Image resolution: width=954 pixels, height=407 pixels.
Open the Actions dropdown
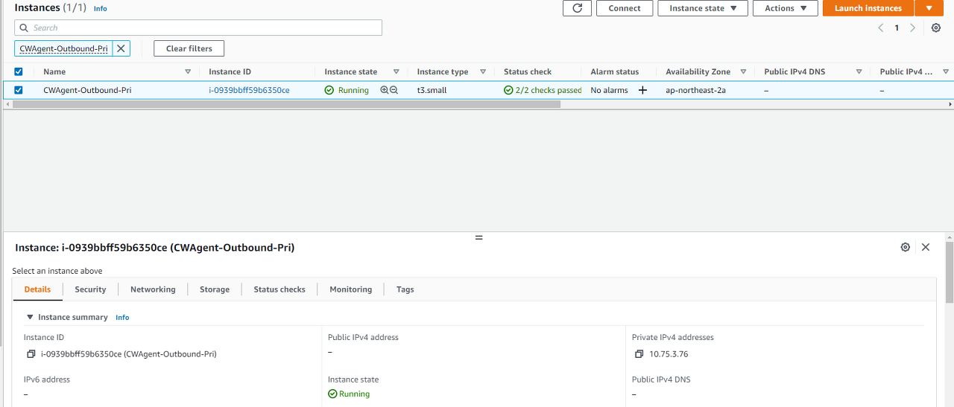(x=786, y=8)
